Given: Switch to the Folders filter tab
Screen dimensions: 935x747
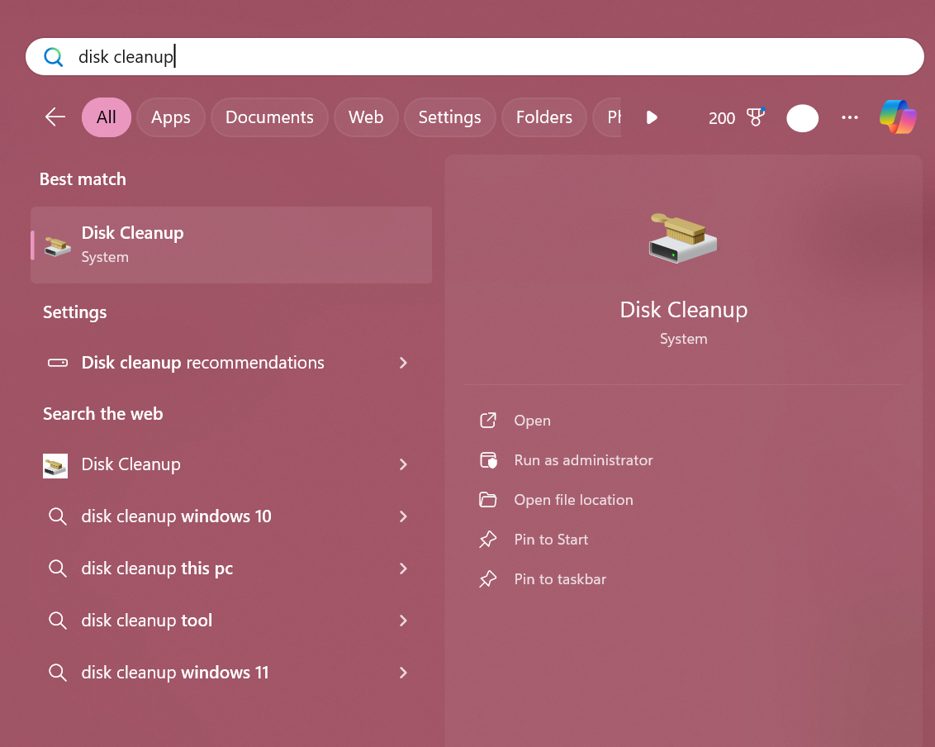Looking at the screenshot, I should (x=544, y=117).
